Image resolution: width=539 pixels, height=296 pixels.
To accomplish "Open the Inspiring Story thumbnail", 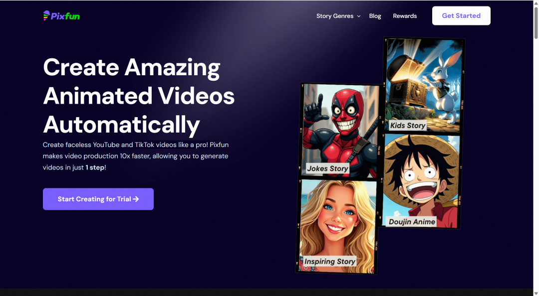I will (x=337, y=227).
